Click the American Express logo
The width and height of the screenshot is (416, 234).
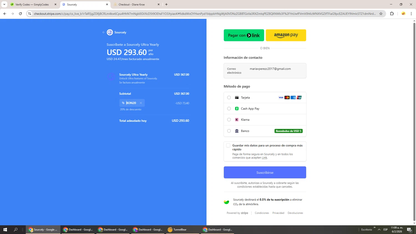(293, 98)
